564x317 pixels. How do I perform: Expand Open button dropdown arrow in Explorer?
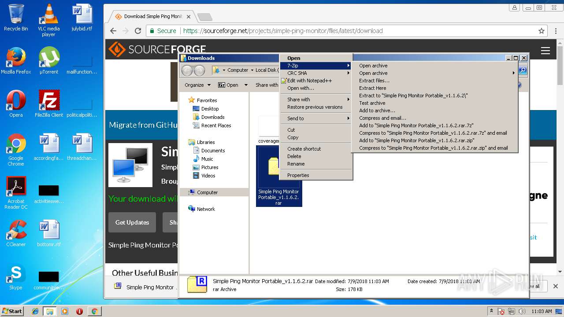pyautogui.click(x=246, y=85)
